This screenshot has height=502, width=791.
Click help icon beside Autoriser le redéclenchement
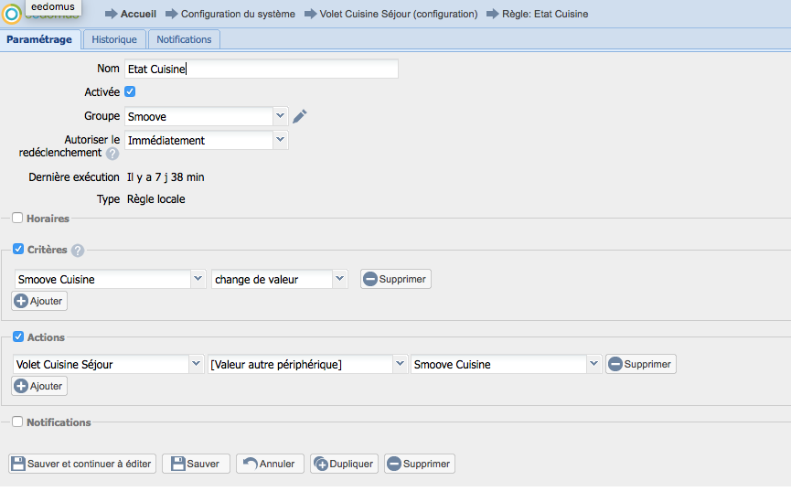click(x=112, y=154)
